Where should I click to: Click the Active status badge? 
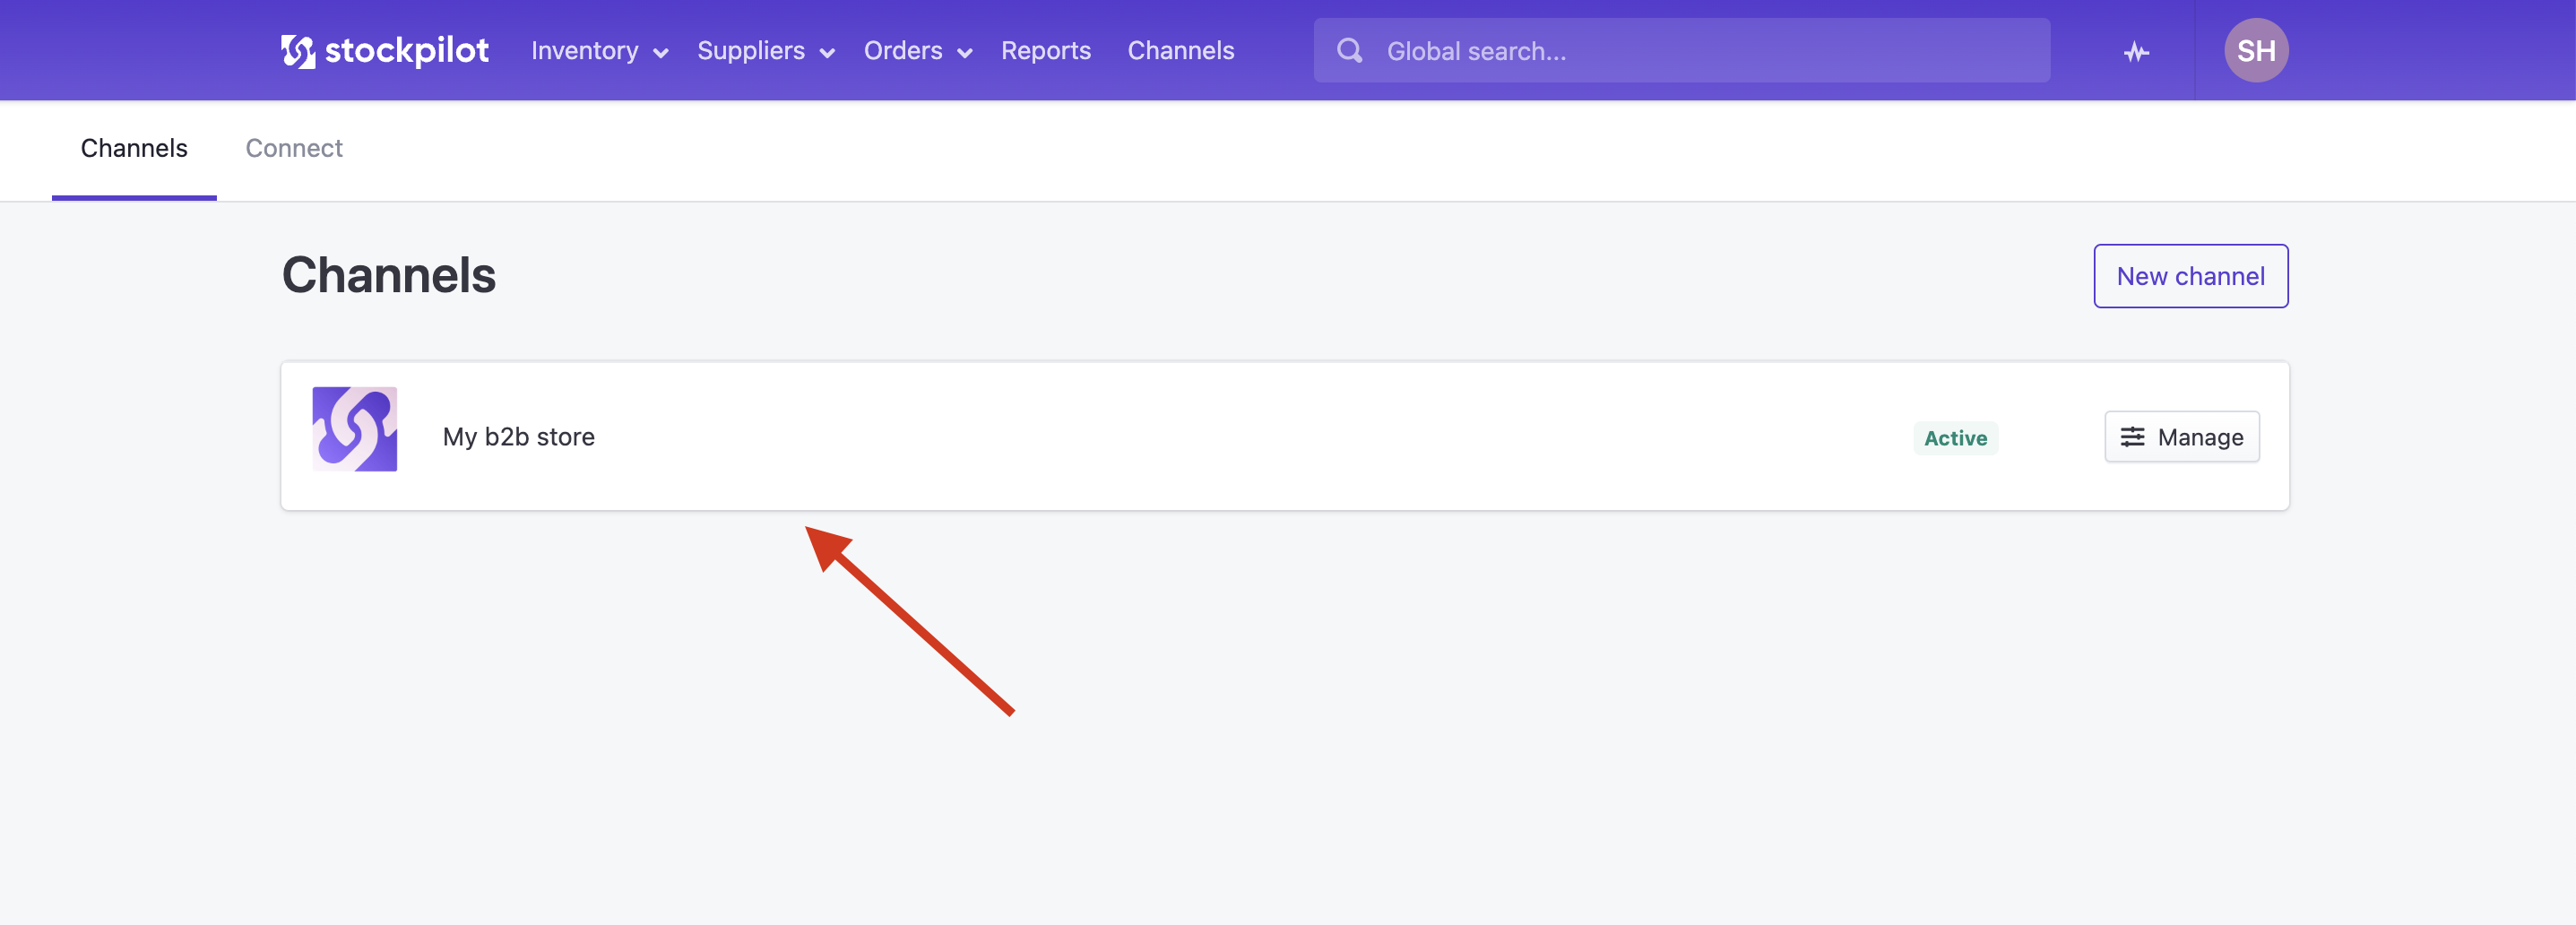tap(1955, 438)
